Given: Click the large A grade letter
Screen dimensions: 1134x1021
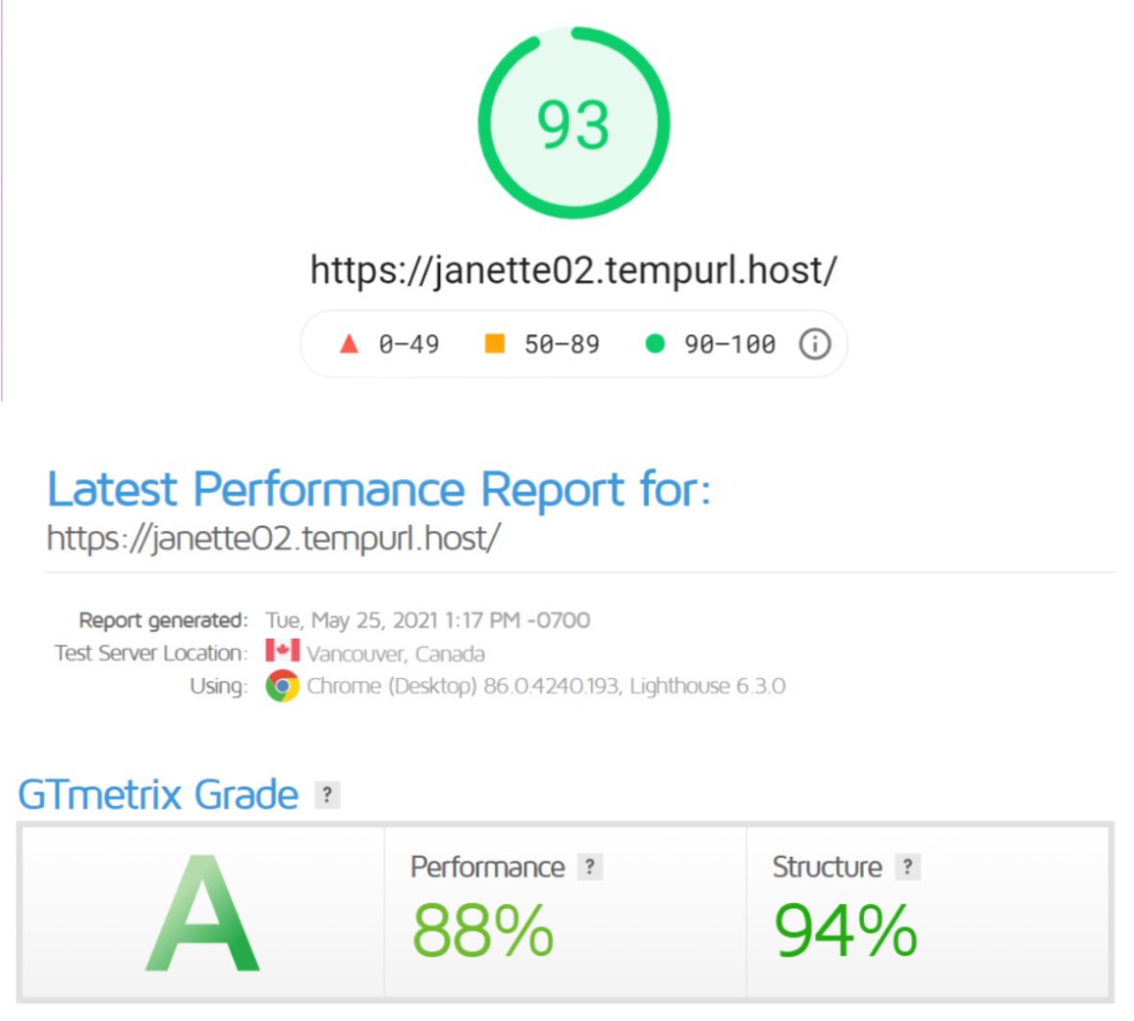Looking at the screenshot, I should [203, 913].
